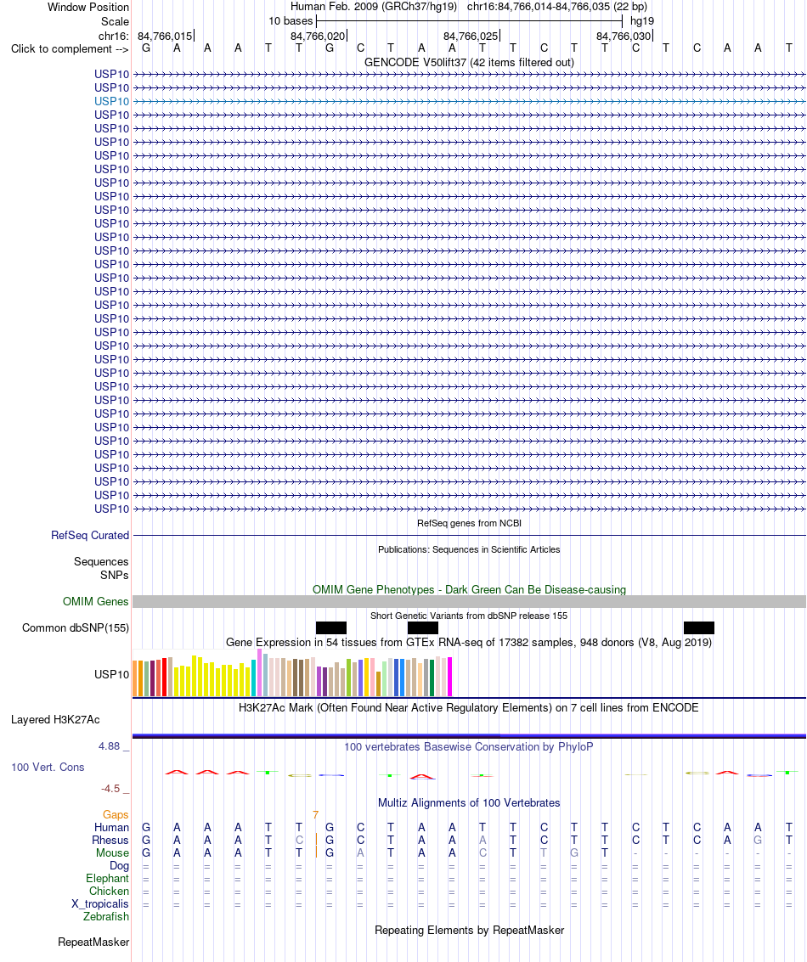Select the Dog alignment row label
807x962 pixels.
(119, 866)
